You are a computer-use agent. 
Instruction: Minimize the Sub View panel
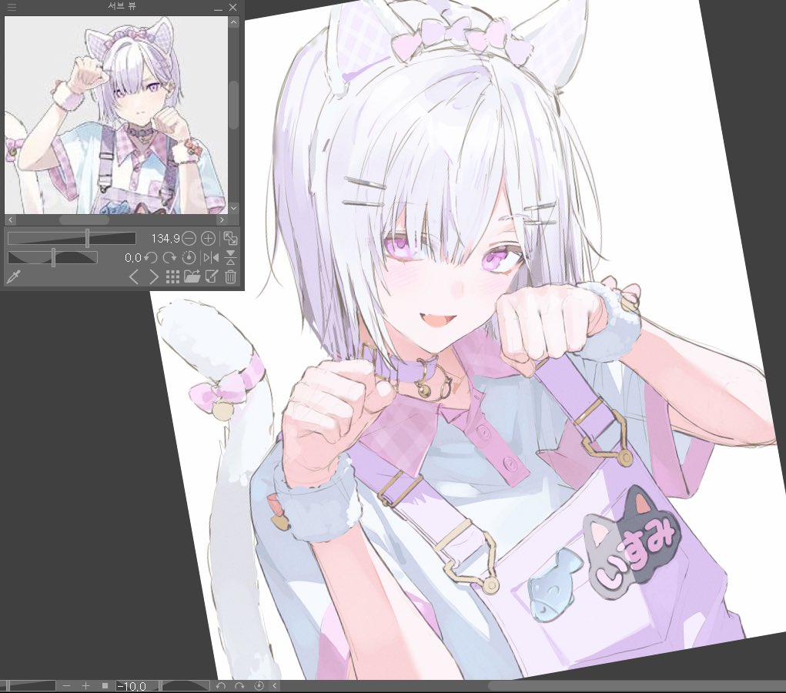click(x=218, y=8)
